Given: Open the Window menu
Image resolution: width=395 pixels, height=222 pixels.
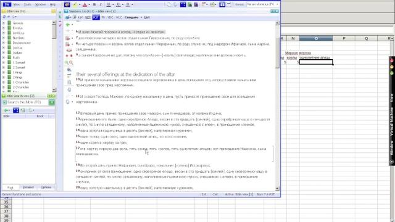Looking at the screenshot, I should point(40,4).
